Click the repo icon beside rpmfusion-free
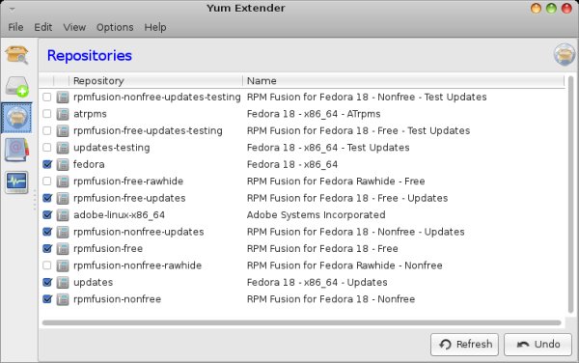 pyautogui.click(x=63, y=249)
